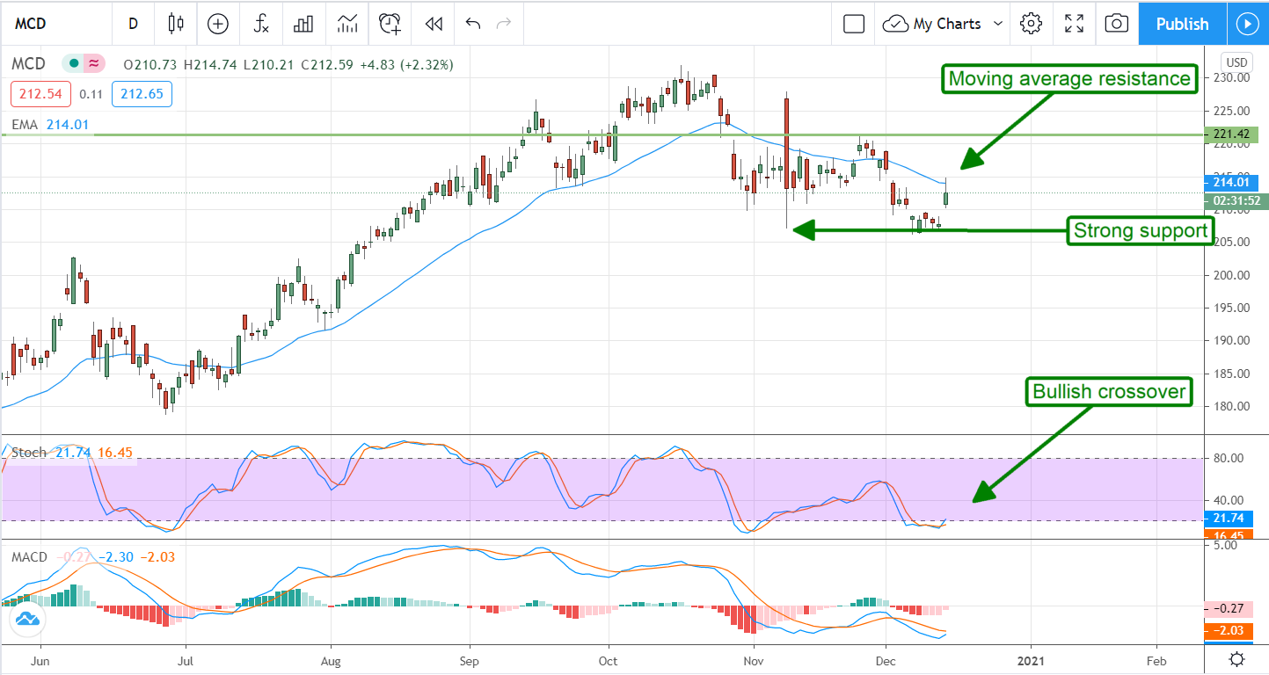The height and width of the screenshot is (675, 1269).
Task: Open the layout selection square icon
Action: (853, 24)
